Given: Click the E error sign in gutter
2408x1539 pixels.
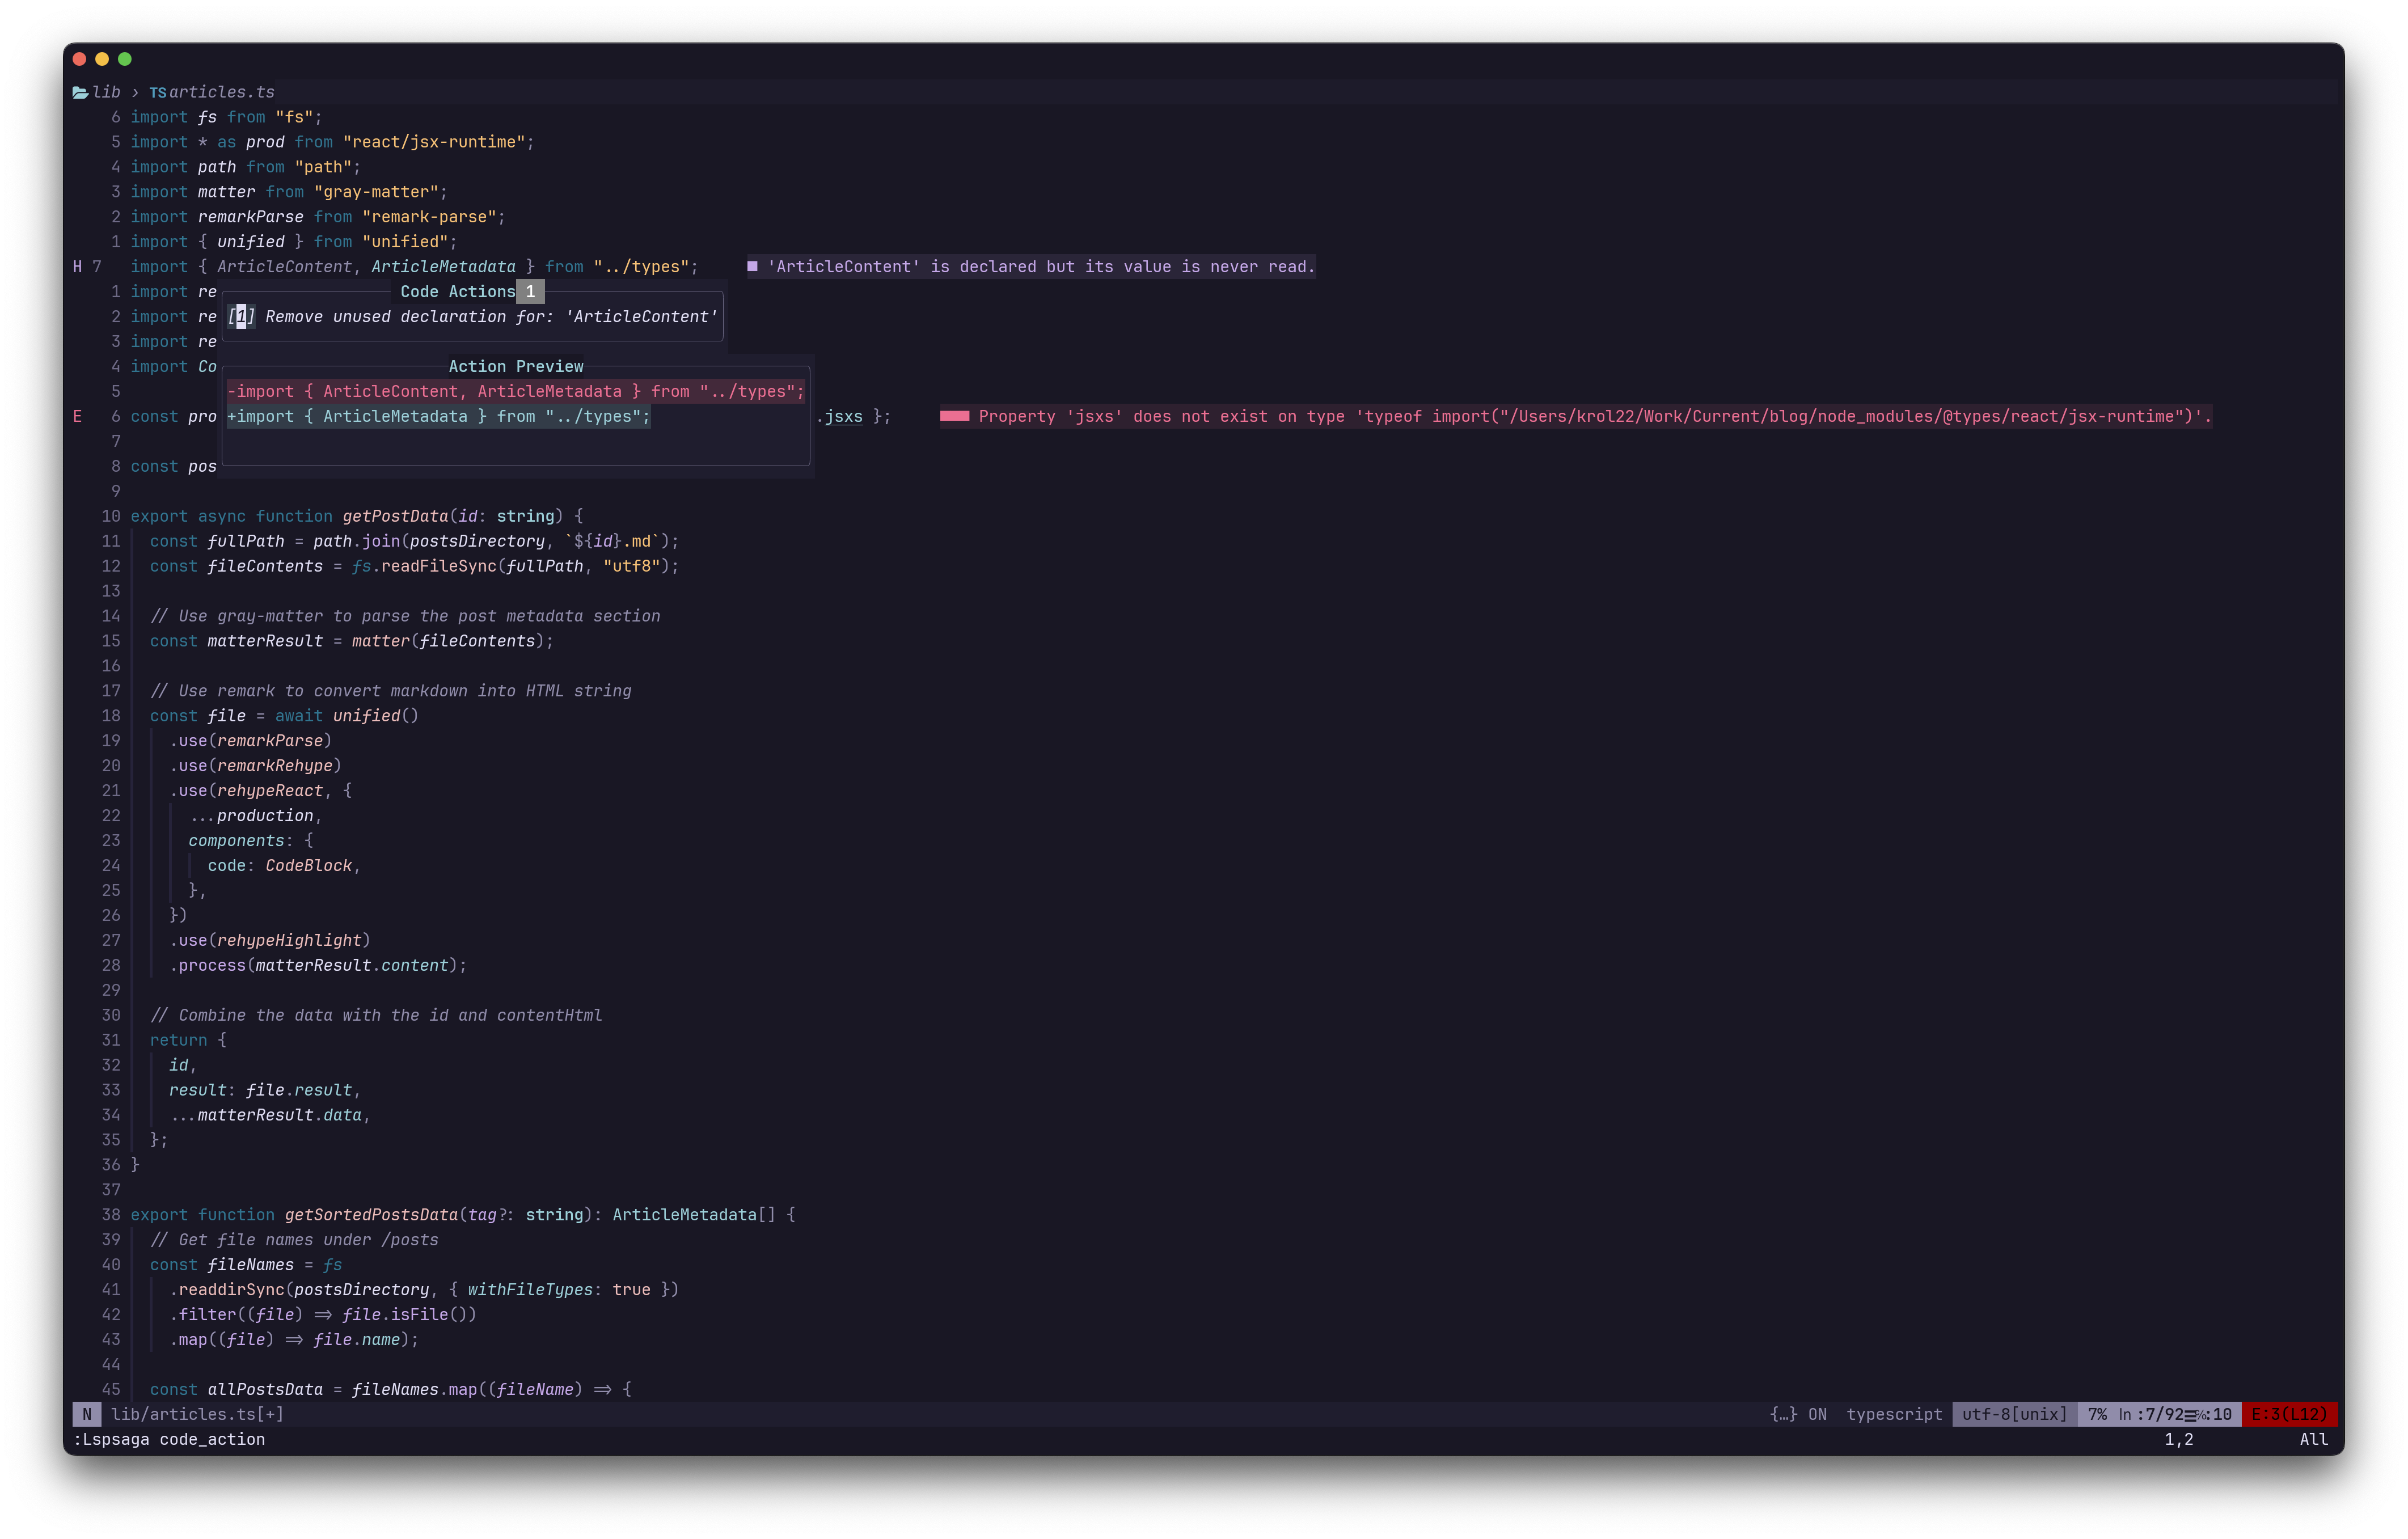Looking at the screenshot, I should 77,416.
